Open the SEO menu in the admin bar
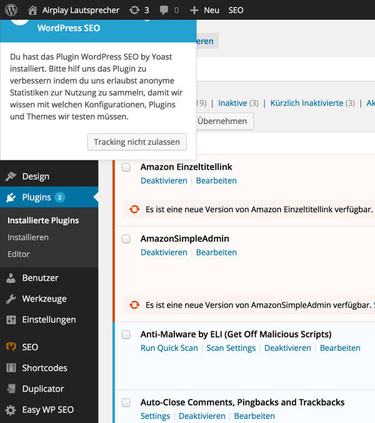Screen dimensions: 375x423 coord(236,10)
